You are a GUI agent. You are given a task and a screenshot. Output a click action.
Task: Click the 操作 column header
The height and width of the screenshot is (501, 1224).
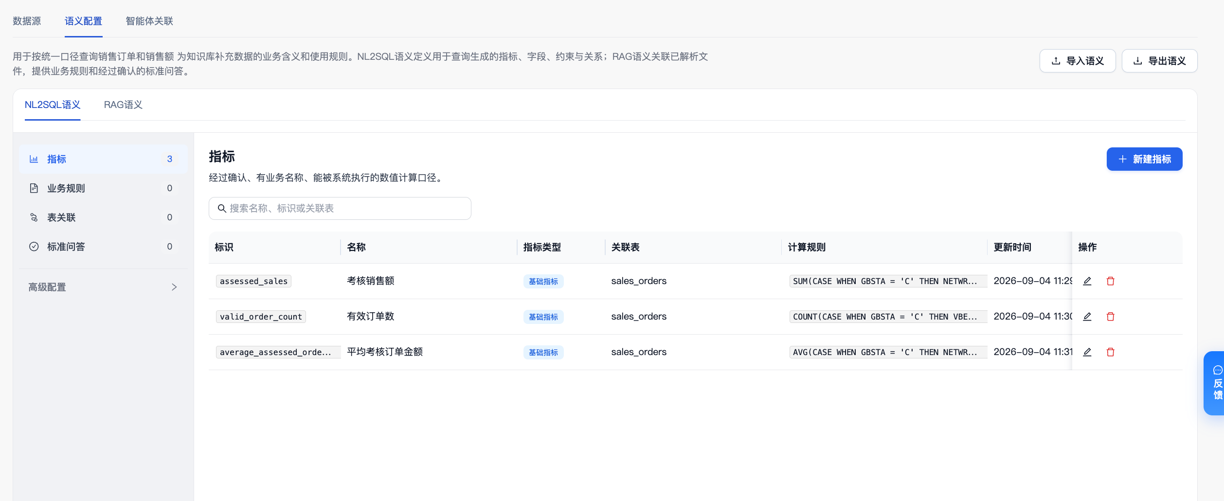point(1087,247)
